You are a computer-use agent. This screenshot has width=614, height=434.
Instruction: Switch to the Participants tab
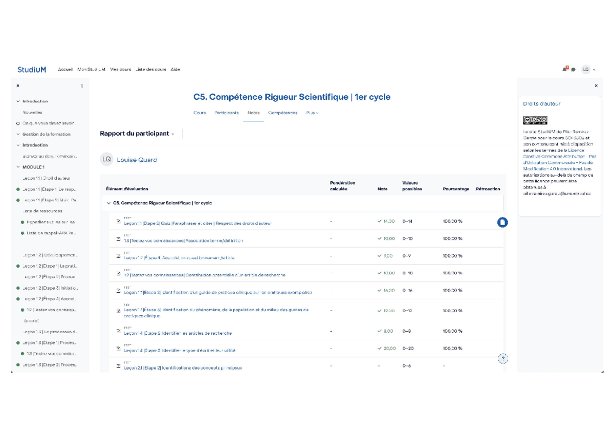click(226, 113)
